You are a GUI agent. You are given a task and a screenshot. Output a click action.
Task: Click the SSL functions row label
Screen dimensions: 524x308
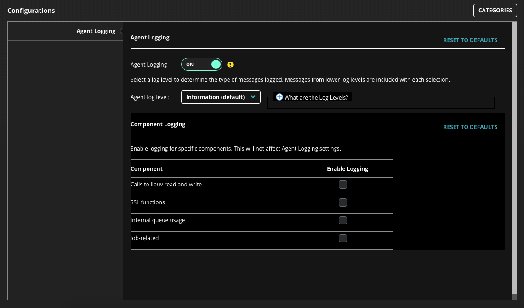tap(148, 202)
